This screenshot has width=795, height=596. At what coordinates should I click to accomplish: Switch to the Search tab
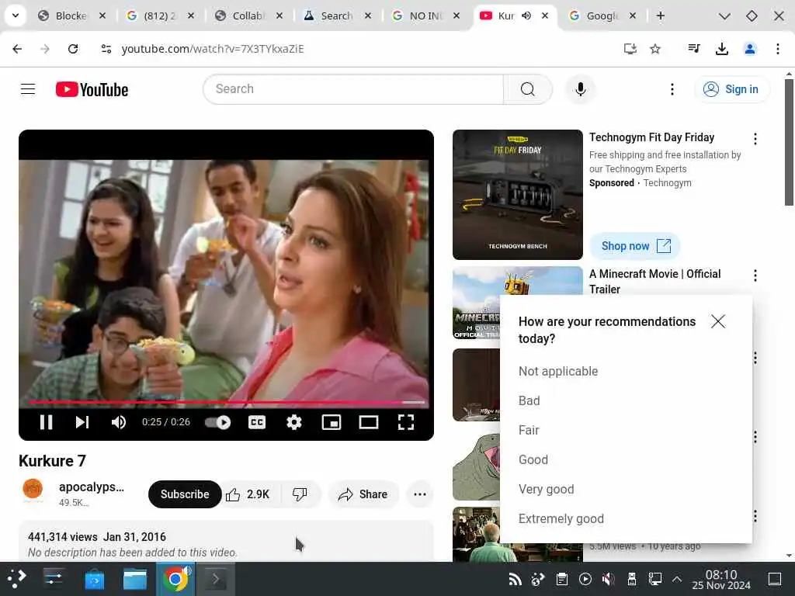tap(337, 16)
